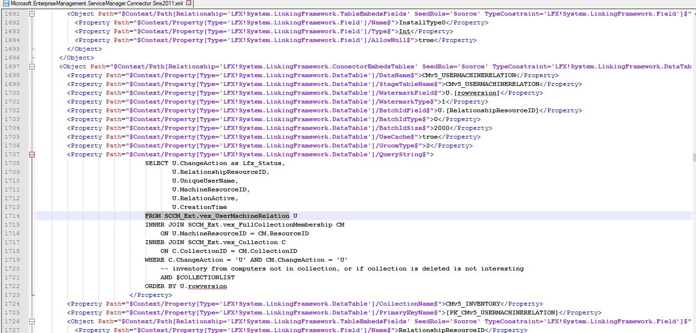Click the closing </Property> tag on line 1723
The height and width of the screenshot is (333, 696).
click(x=150, y=295)
